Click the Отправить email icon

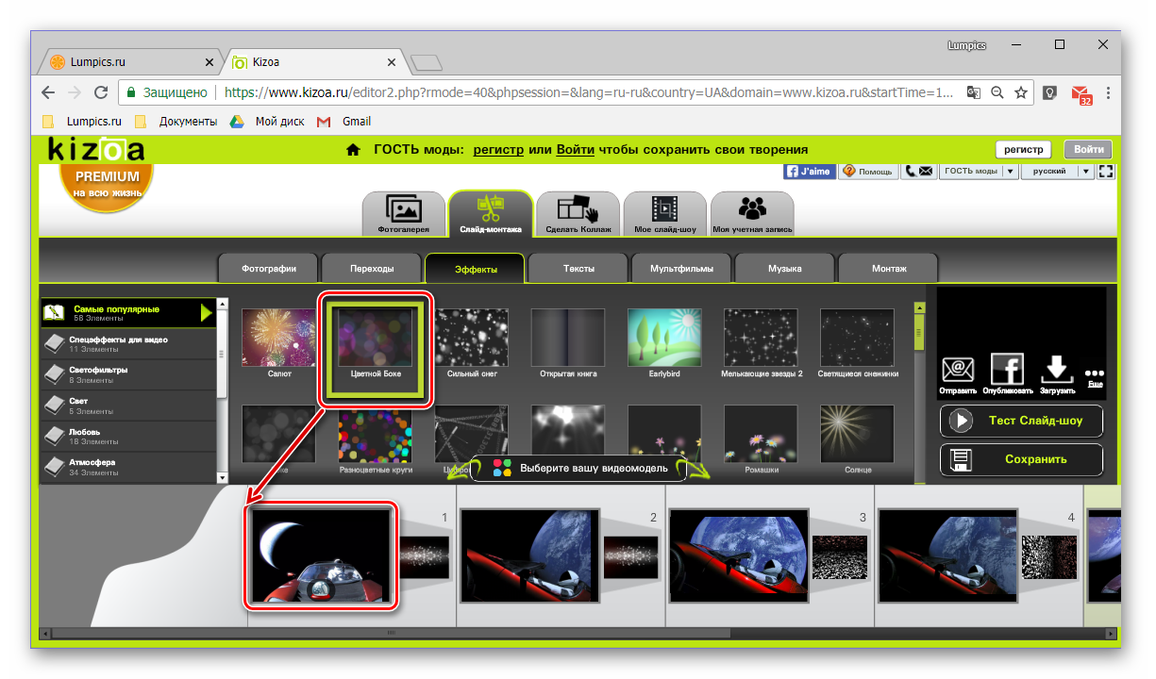(958, 370)
